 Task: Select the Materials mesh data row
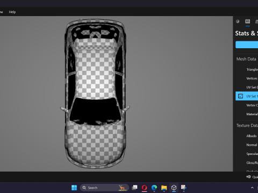[x=247, y=114]
